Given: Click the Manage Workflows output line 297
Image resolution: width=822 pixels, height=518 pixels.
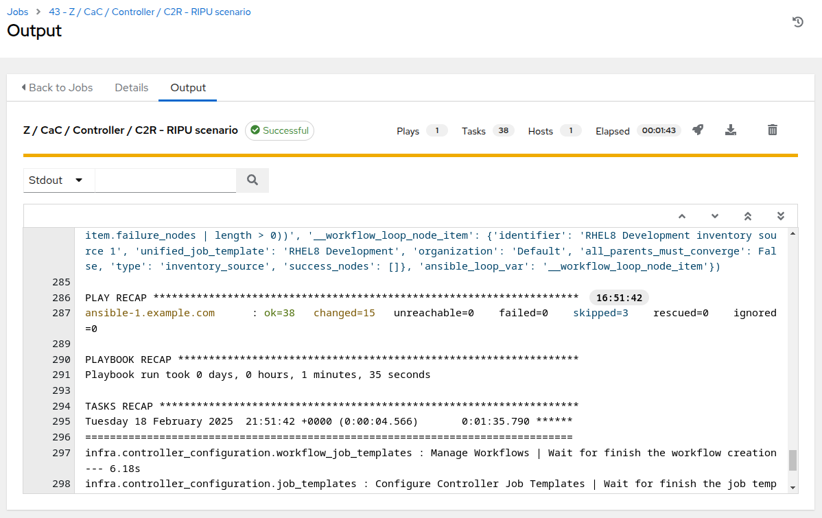Looking at the screenshot, I should [x=431, y=460].
